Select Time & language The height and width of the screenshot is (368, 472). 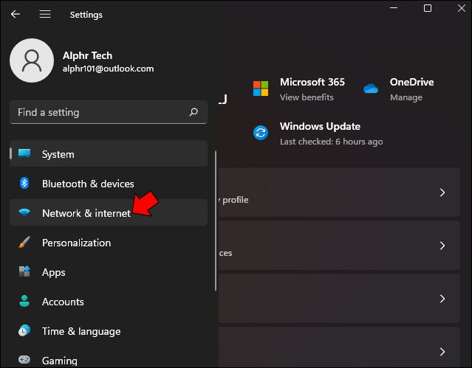coord(109,330)
